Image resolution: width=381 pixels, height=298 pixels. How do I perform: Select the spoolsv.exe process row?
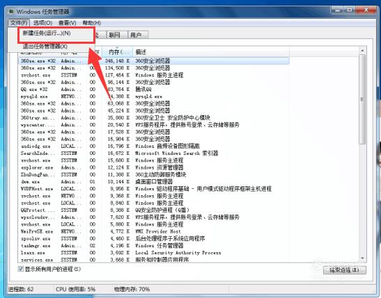coord(154,238)
